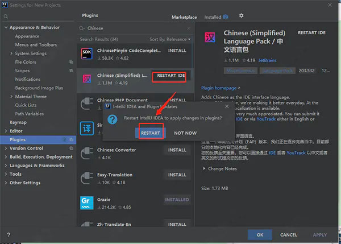Expand the Editor settings group
341x244 pixels.
[6, 131]
